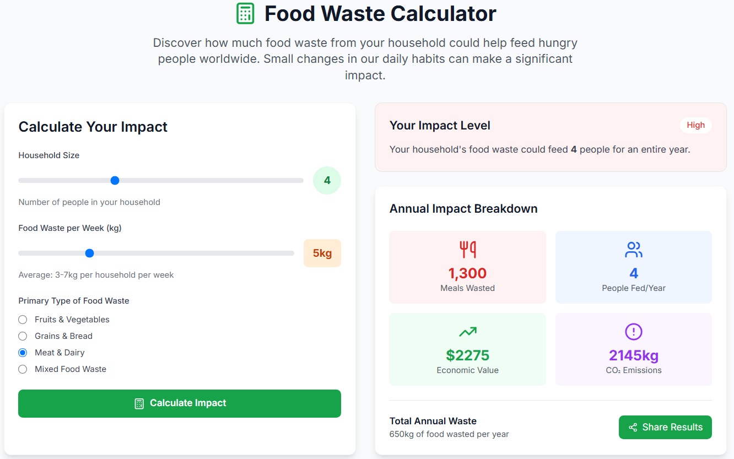The image size is (734, 459).
Task: Select Fruits & Vegetables radio option
Action: (x=23, y=320)
